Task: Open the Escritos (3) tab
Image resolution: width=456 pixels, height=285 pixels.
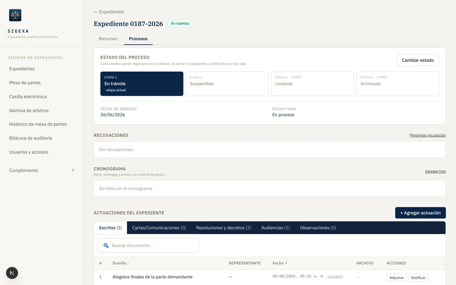Action: point(111,228)
